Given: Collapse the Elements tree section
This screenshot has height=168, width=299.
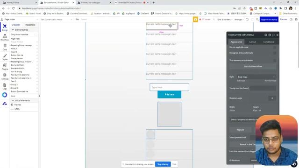Looking at the screenshot, I should (x=13, y=30).
